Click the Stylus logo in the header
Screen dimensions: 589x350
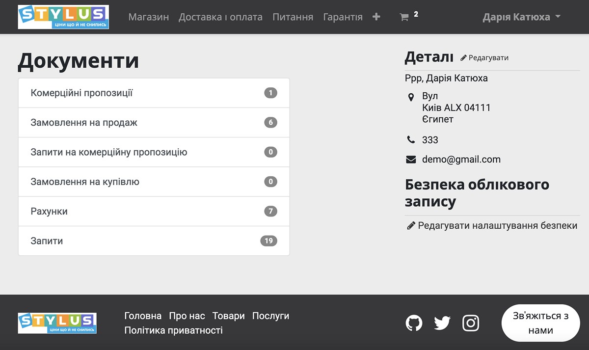tap(63, 17)
